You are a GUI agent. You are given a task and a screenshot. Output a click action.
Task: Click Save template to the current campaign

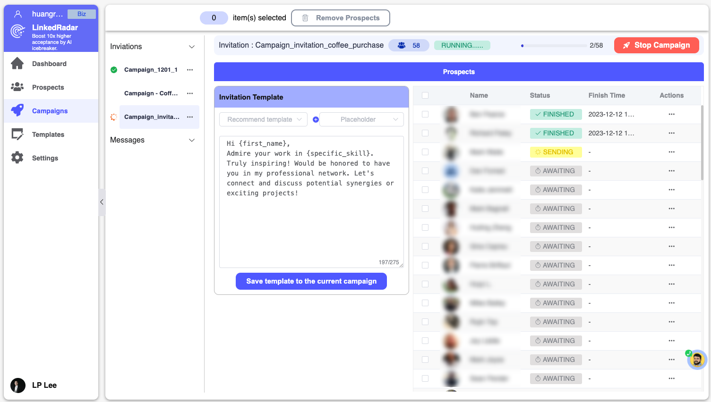pyautogui.click(x=311, y=281)
